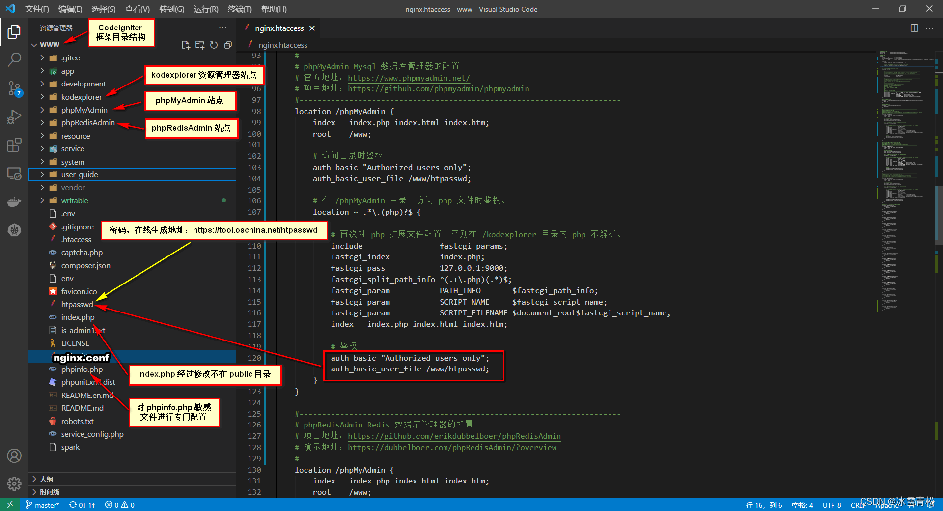Viewport: 943px width, 511px height.
Task: Open the Docker view icon
Action: 14,201
